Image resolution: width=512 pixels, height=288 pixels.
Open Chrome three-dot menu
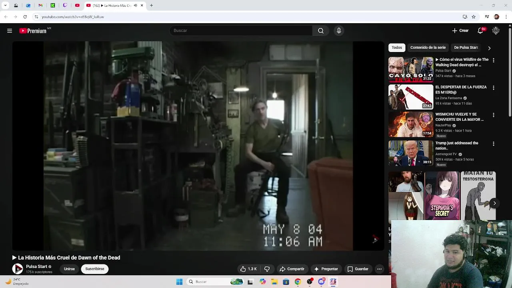tap(506, 17)
